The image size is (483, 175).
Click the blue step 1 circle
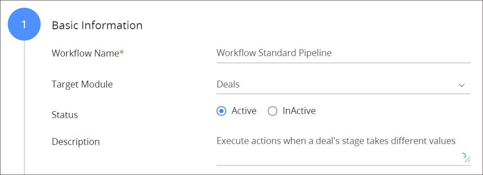tap(24, 25)
